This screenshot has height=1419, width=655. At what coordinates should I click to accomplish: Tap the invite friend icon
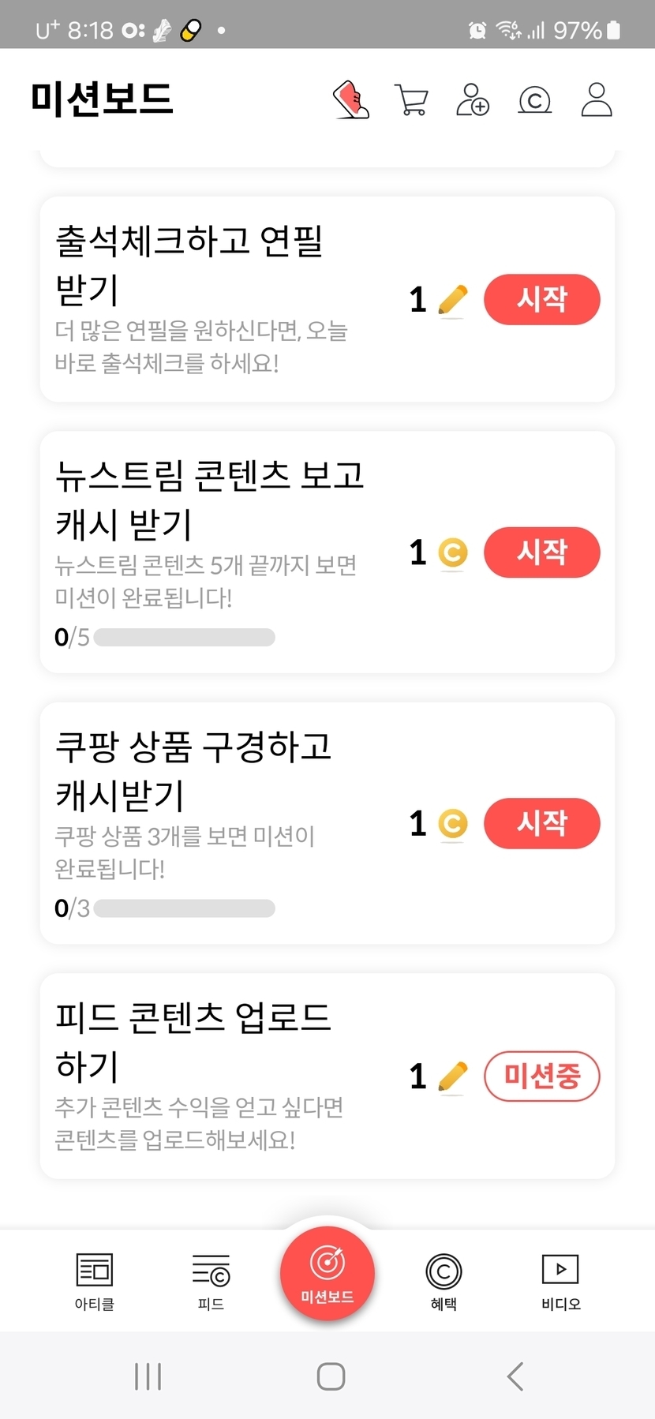473,100
